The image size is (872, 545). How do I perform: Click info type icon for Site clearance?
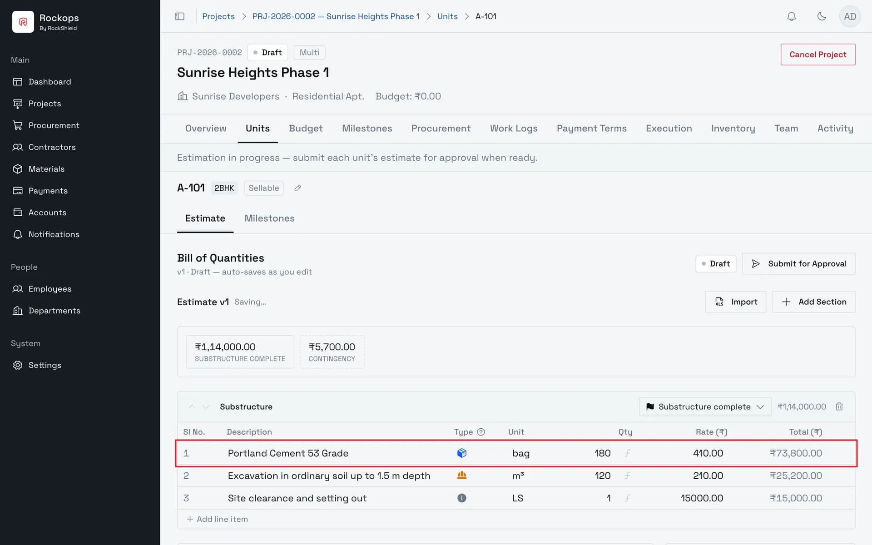(x=461, y=498)
